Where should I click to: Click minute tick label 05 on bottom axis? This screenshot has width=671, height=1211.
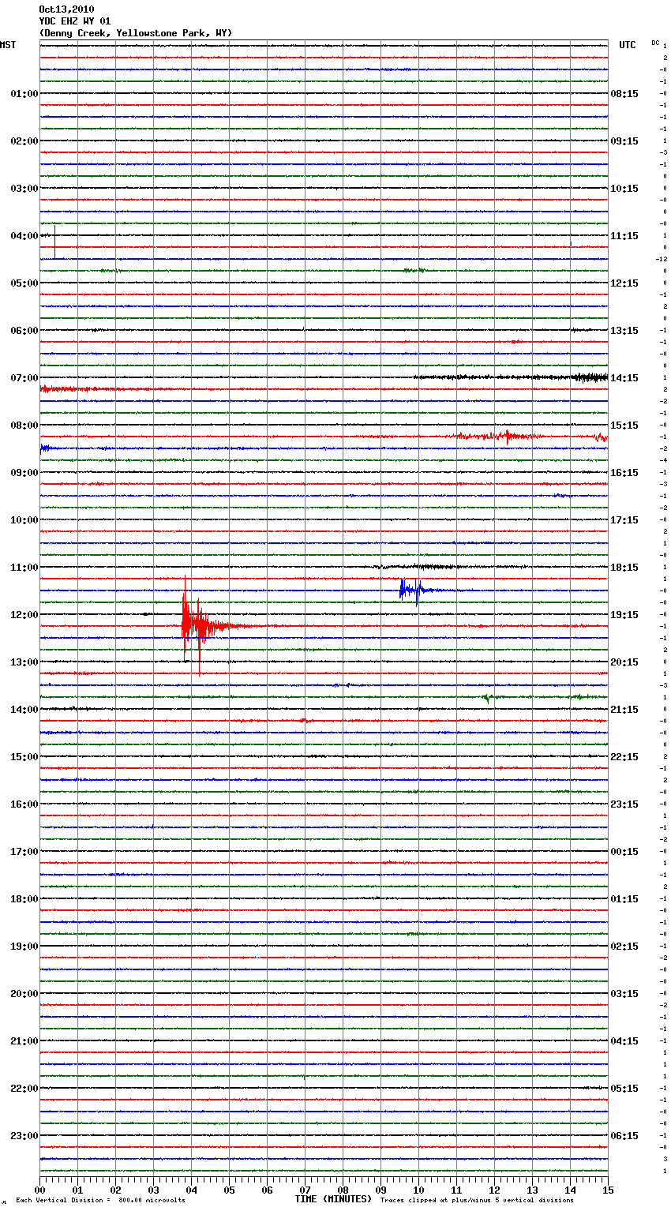coord(229,1190)
